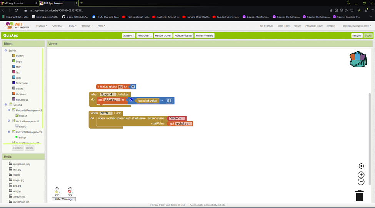Image resolution: width=375 pixels, height=208 pixels.
Task: Click the Remove Screen button
Action: [x=163, y=35]
